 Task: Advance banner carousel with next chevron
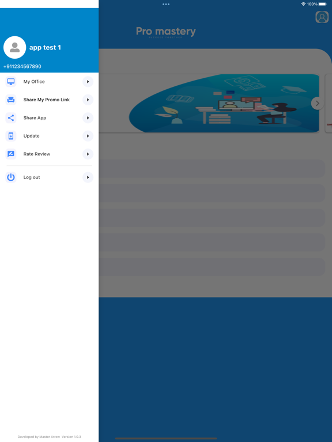pos(318,104)
